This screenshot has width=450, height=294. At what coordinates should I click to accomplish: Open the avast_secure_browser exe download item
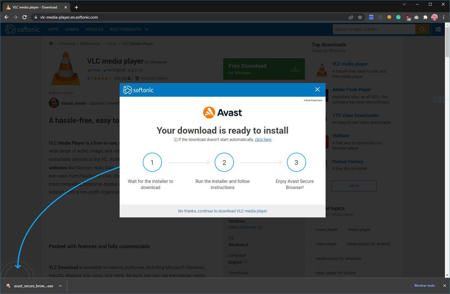click(31, 286)
